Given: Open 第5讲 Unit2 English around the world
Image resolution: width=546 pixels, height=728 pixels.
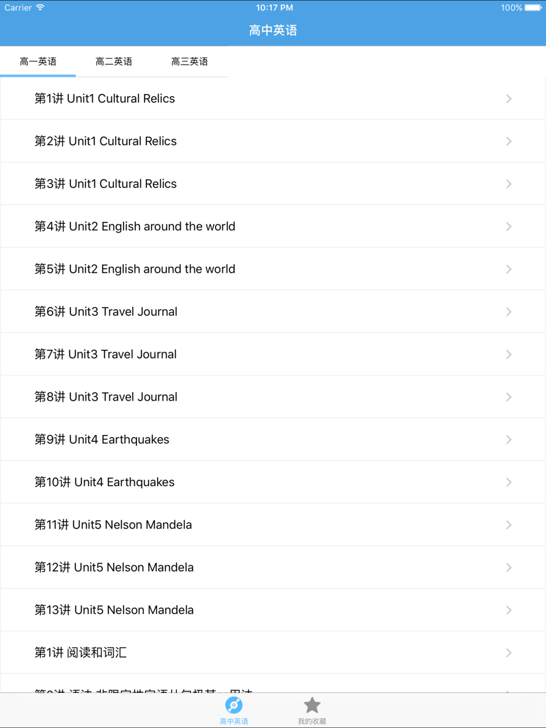Looking at the screenshot, I should tap(135, 269).
